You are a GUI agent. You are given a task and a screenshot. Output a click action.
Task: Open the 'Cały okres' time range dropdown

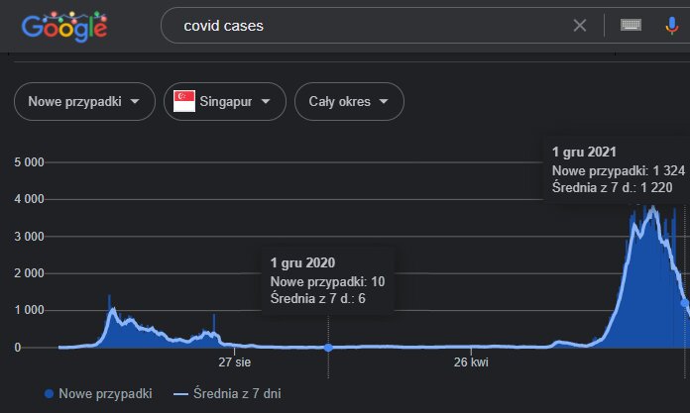pos(349,102)
